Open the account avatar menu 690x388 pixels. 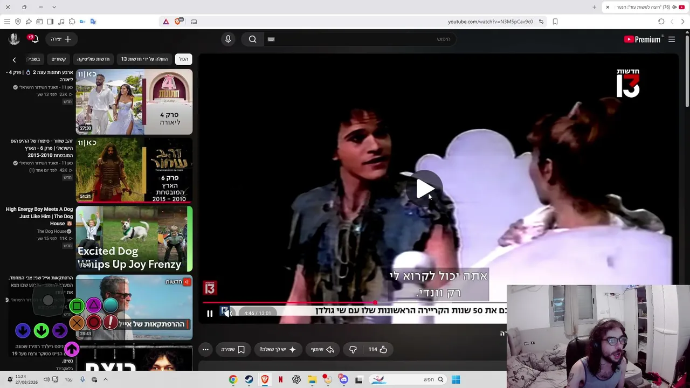pos(14,39)
